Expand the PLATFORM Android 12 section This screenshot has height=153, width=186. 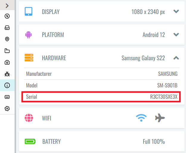[102, 35]
